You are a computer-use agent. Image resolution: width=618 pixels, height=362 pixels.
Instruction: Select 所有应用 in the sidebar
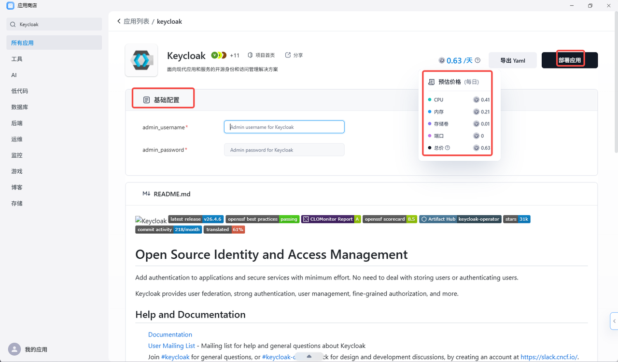pyautogui.click(x=54, y=42)
